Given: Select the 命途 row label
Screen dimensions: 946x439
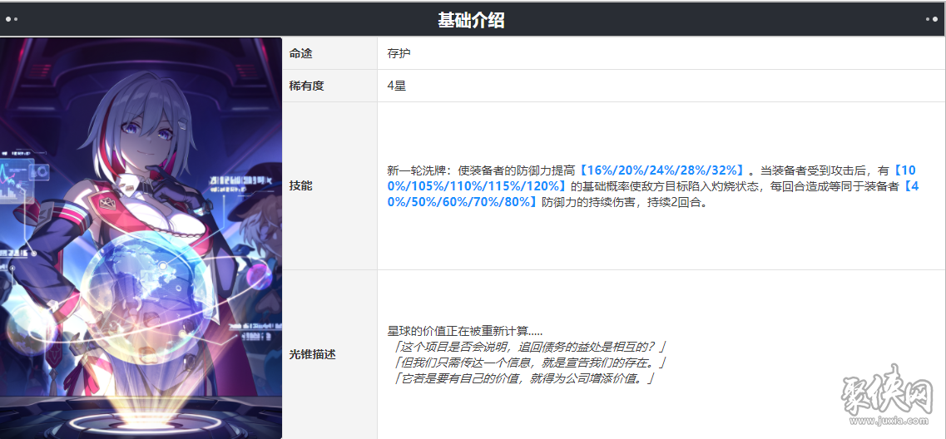Looking at the screenshot, I should click(x=301, y=53).
